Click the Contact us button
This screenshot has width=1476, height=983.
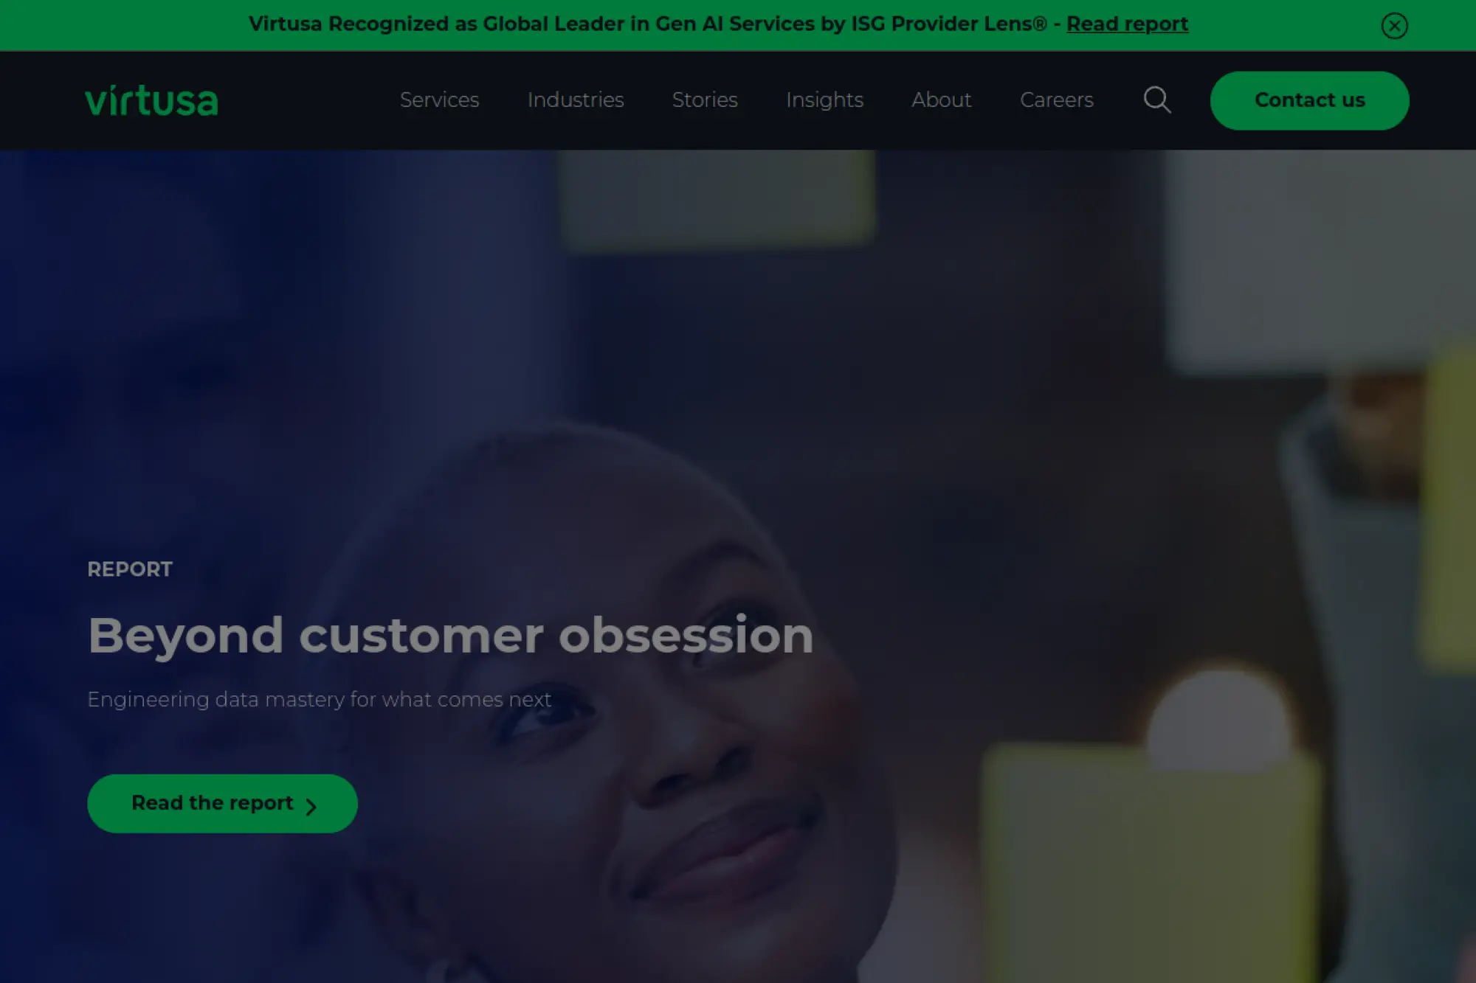1309,100
